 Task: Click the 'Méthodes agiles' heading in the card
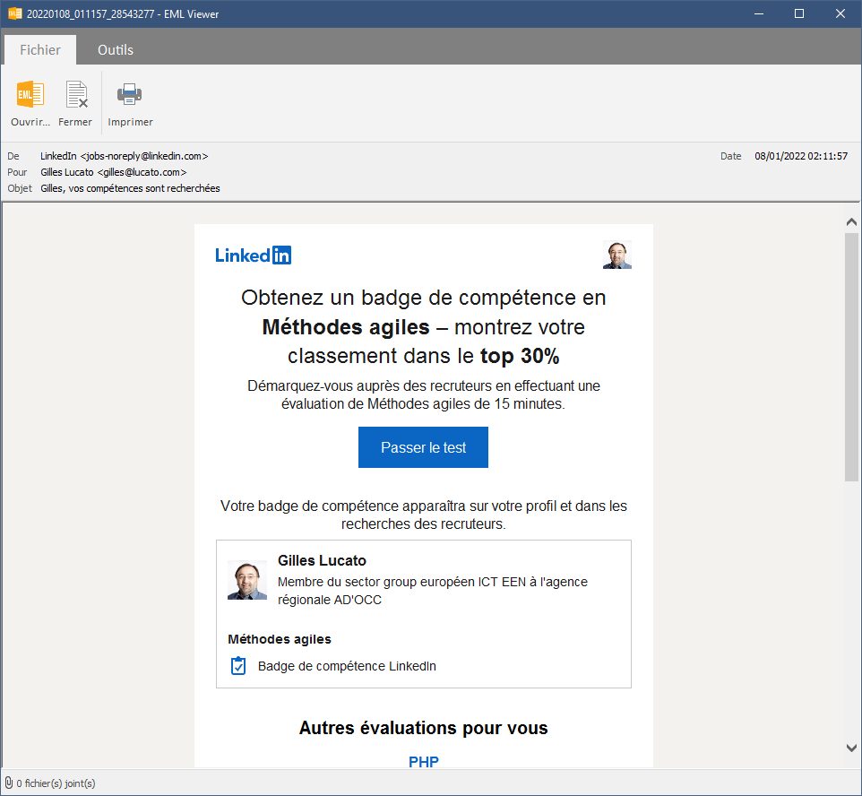click(280, 639)
